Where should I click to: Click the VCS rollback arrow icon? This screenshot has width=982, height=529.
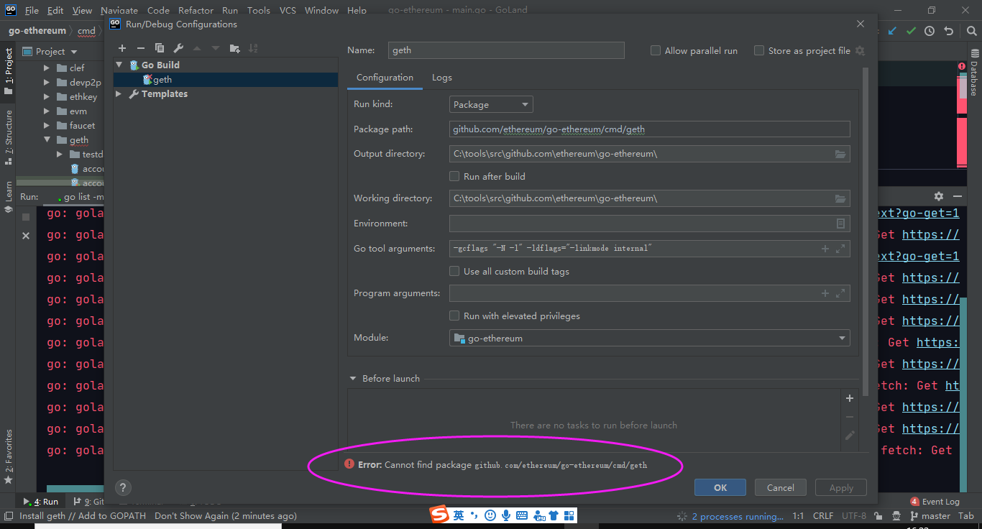click(948, 31)
